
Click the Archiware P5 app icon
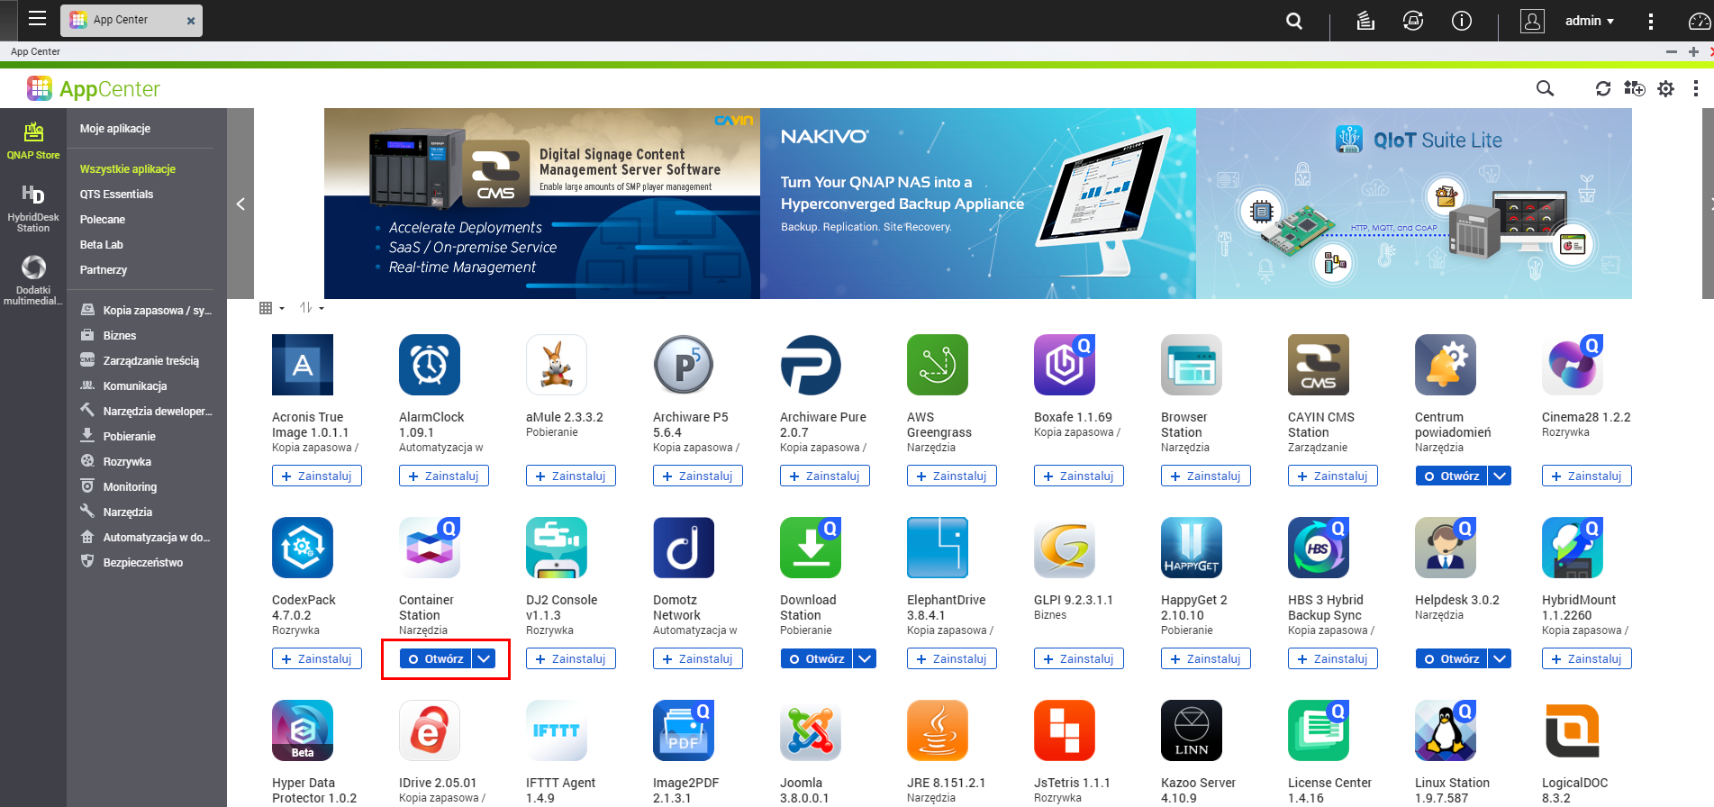coord(684,365)
